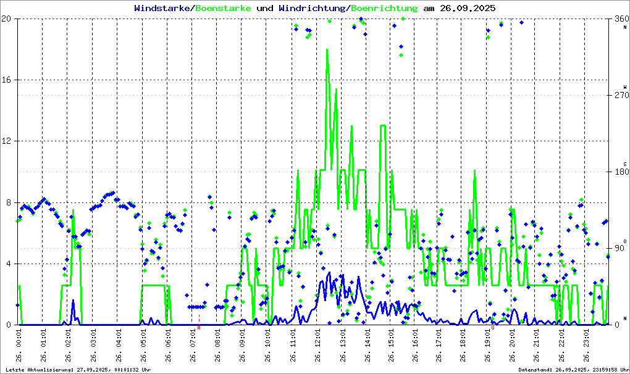Click the wind speed axis value 4
This screenshot has height=374, width=630.
[x=9, y=264]
